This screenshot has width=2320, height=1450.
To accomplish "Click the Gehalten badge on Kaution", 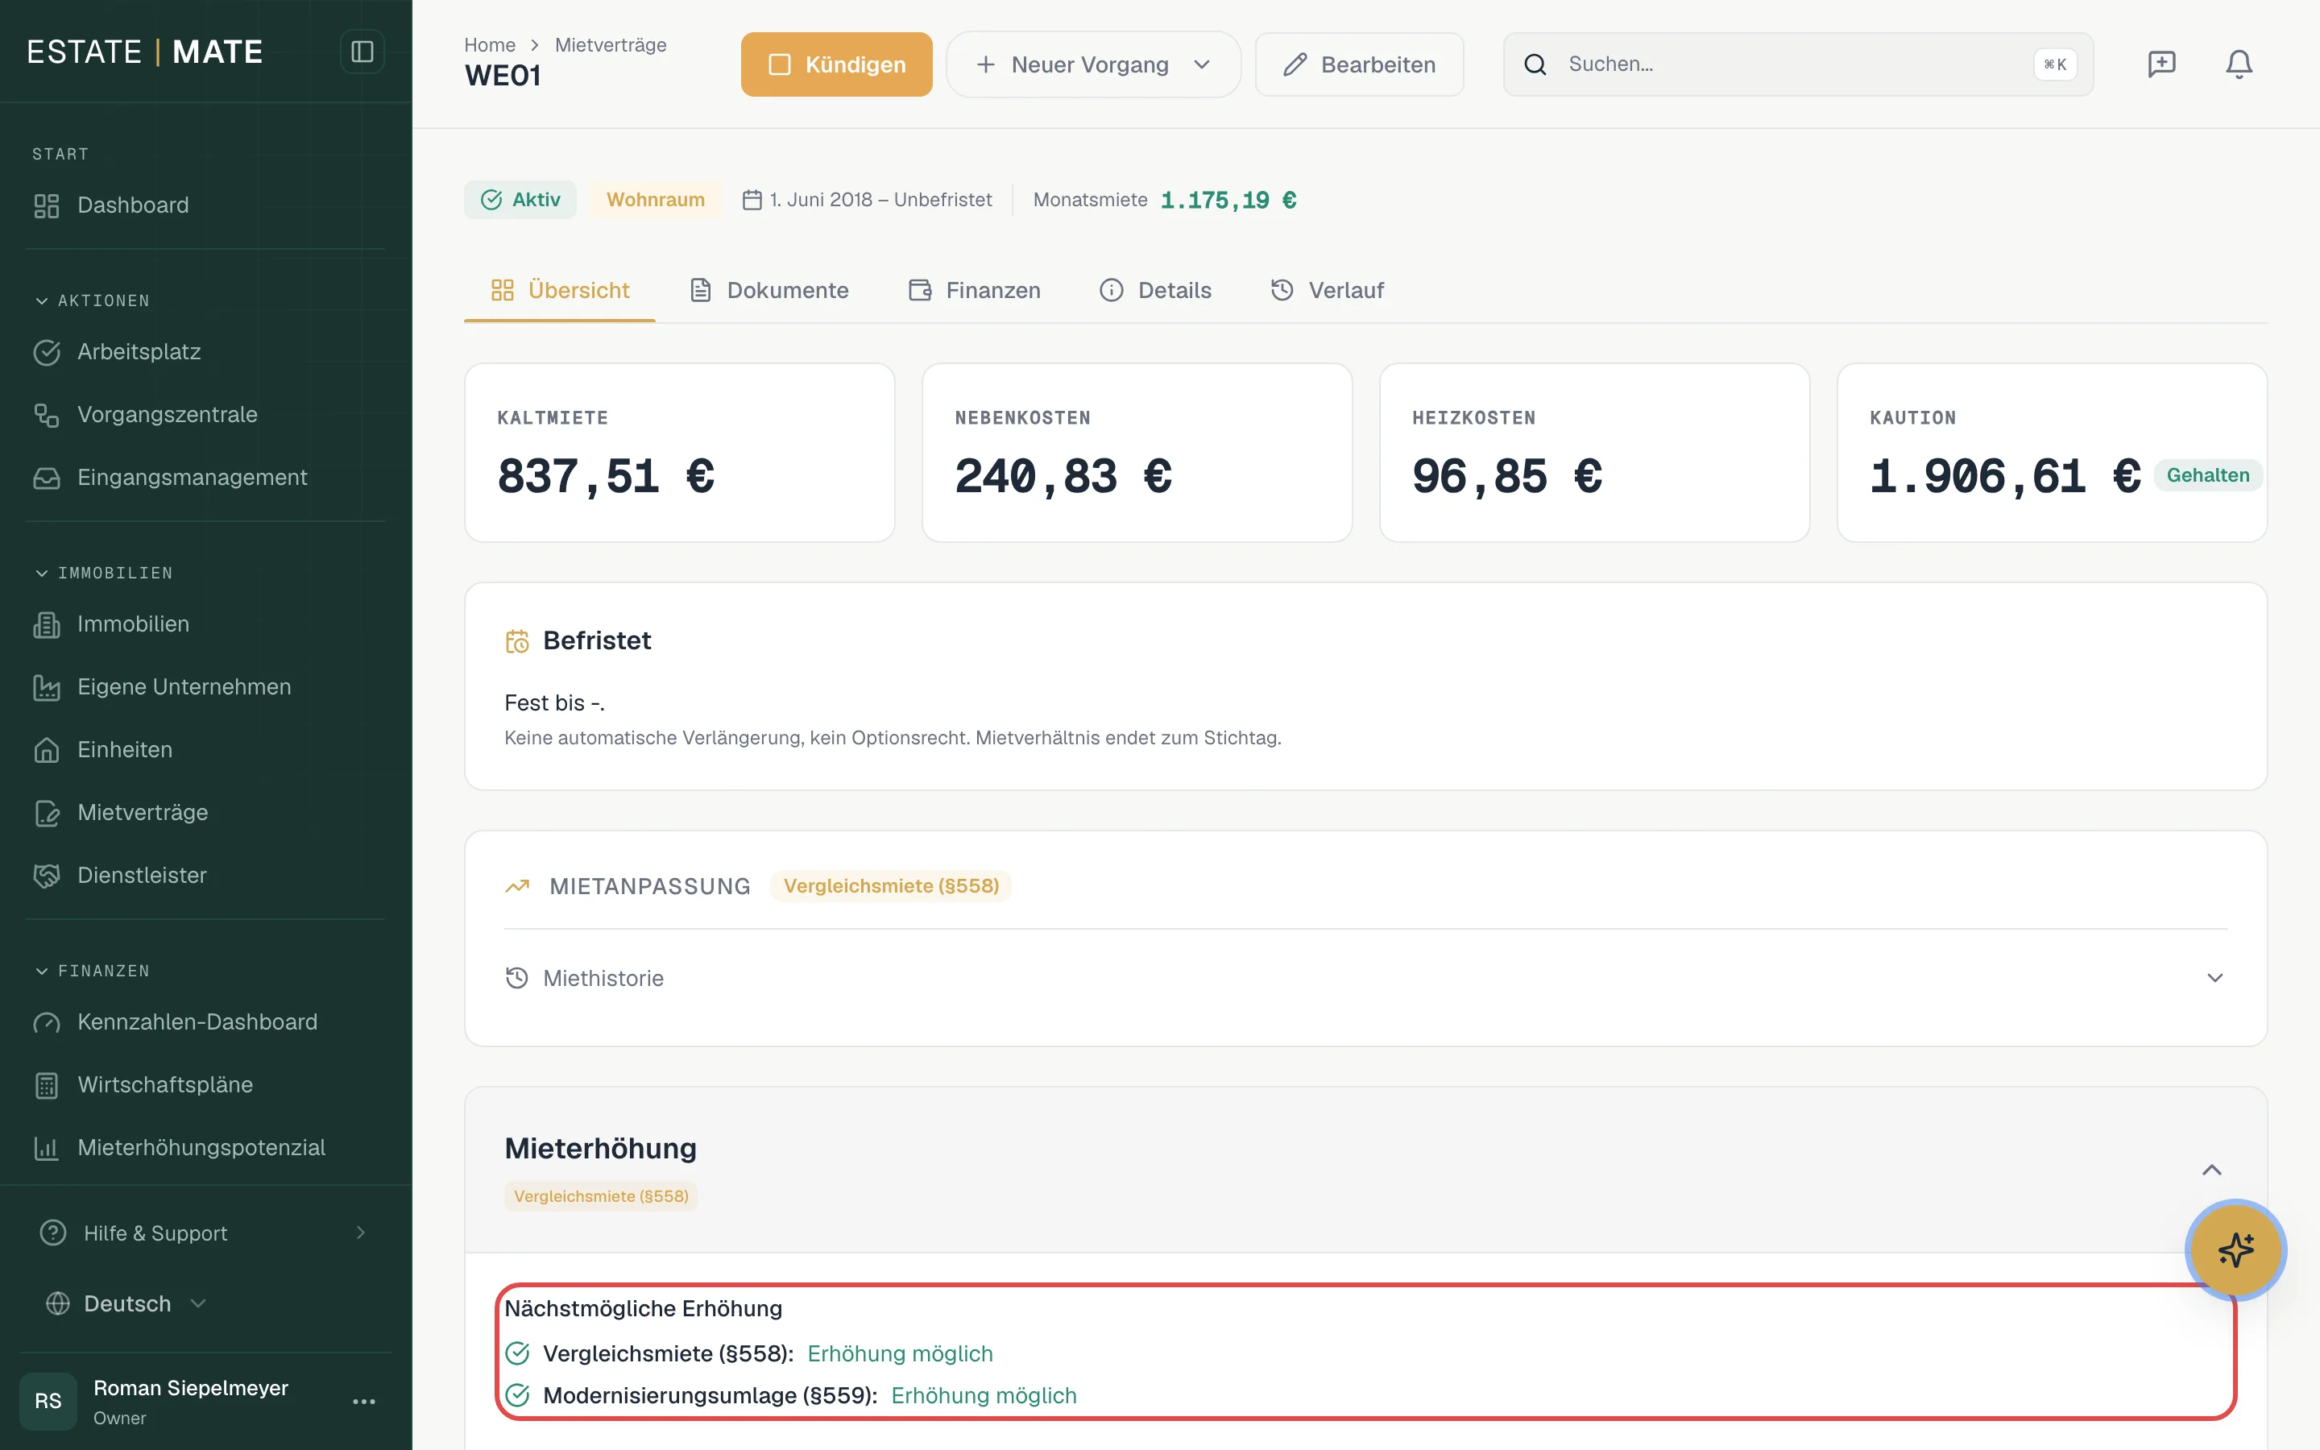I will 2208,475.
